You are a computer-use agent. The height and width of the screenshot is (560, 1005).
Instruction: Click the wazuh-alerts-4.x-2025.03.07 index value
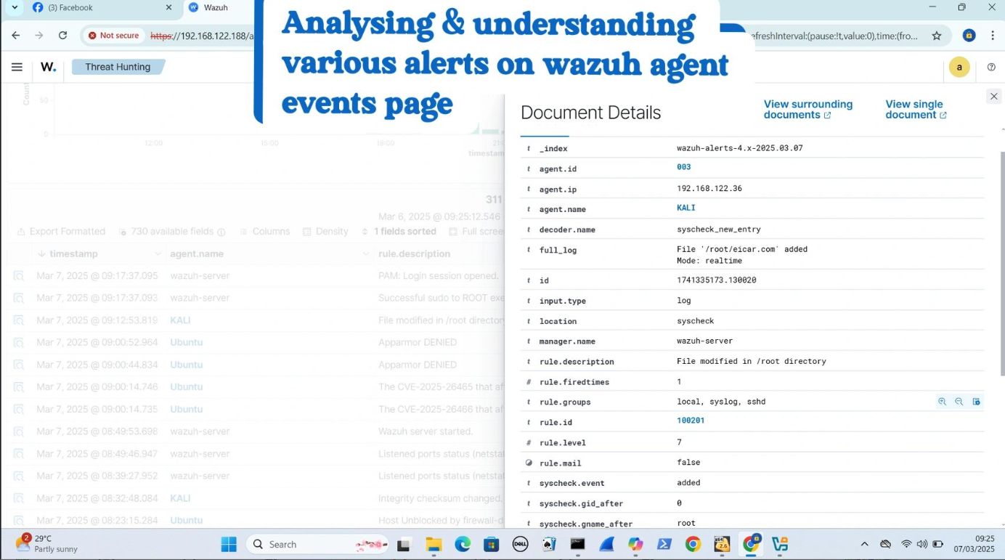pos(739,147)
